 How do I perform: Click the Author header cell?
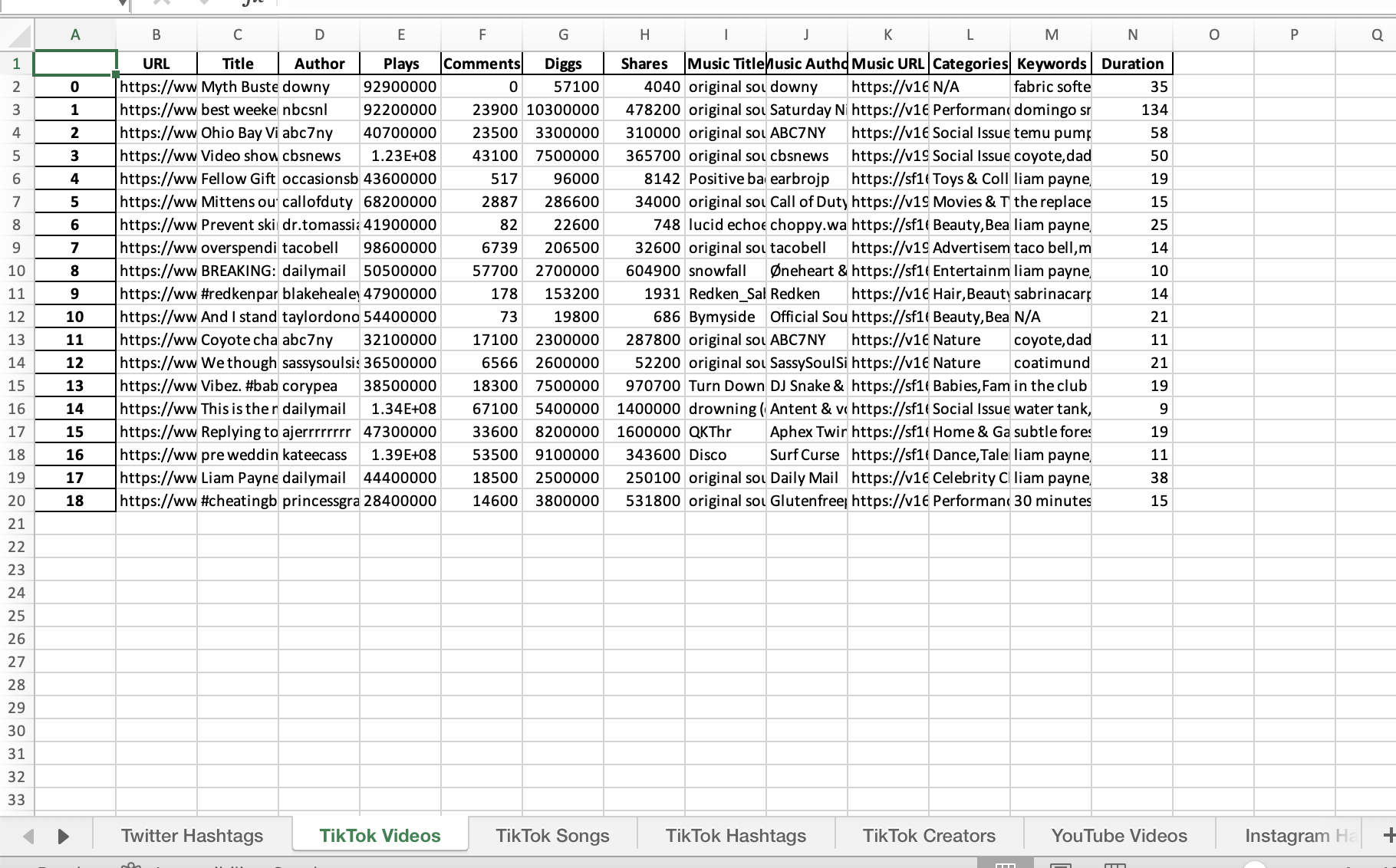click(x=319, y=64)
